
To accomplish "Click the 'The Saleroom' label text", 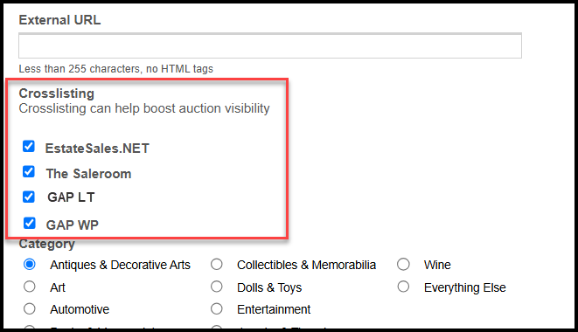I will tap(88, 174).
